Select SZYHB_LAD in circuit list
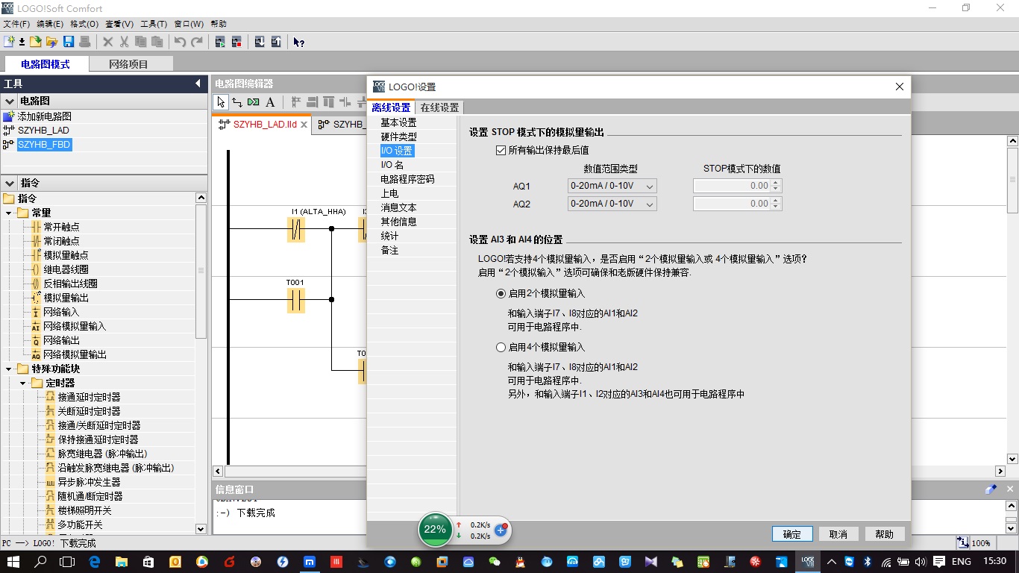 (43, 131)
